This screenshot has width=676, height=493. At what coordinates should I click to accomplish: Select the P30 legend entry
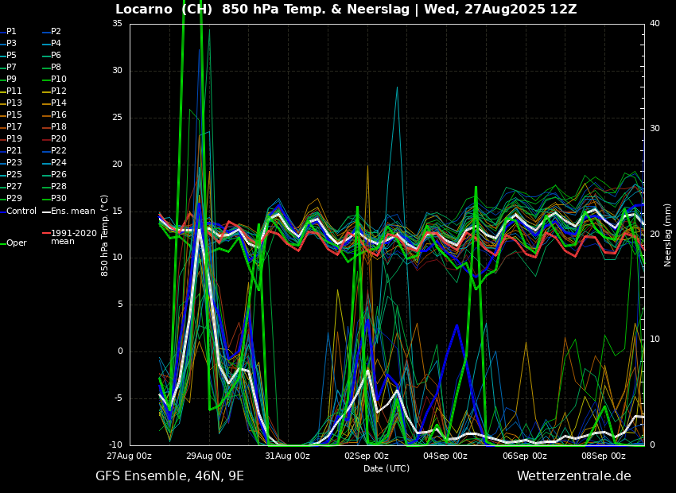[x=59, y=199]
